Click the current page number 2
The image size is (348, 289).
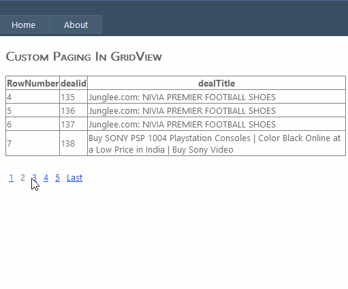tap(22, 178)
